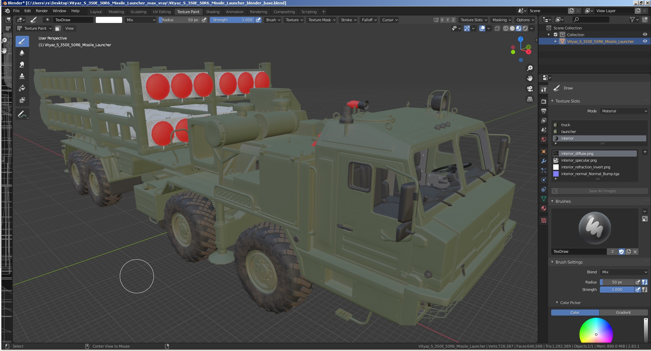Switch to wireframe viewport shading

click(506, 28)
